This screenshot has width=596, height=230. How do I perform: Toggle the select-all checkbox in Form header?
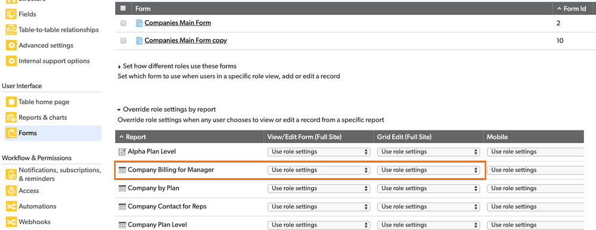tap(123, 8)
